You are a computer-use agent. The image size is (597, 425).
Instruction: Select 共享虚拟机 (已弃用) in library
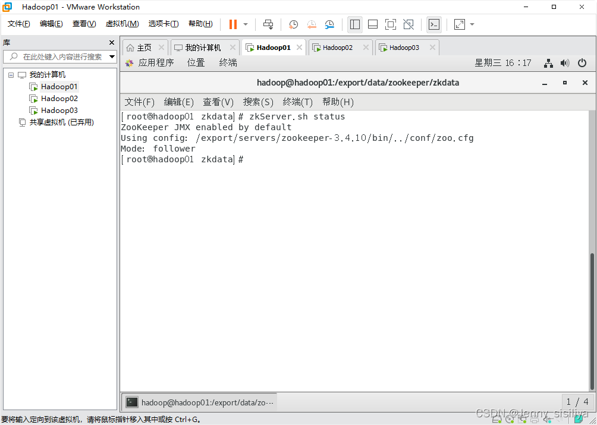tap(56, 122)
